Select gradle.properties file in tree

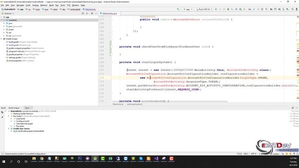click(x=22, y=55)
